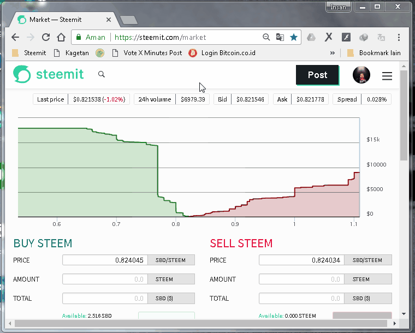Reload the Steemit market page
This screenshot has width=415, height=333.
click(x=46, y=37)
